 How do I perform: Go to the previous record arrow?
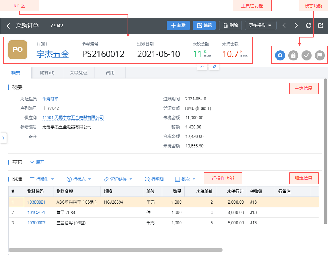(x=284, y=26)
